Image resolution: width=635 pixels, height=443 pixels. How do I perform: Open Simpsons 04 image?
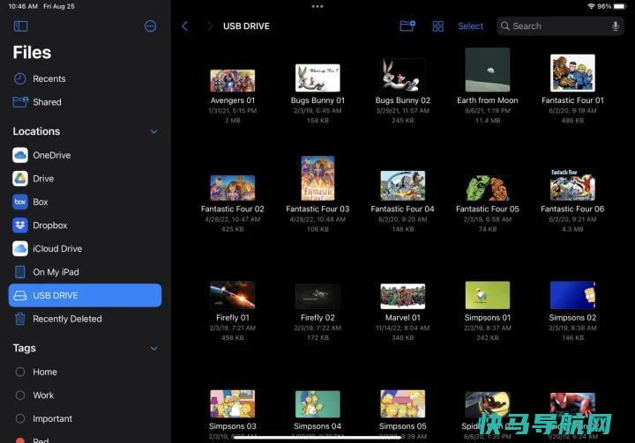tap(317, 404)
